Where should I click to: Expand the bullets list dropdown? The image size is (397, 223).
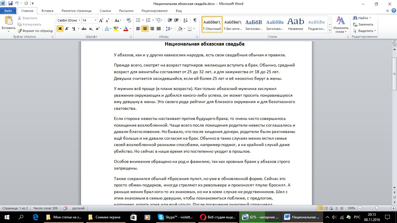(x=142, y=20)
